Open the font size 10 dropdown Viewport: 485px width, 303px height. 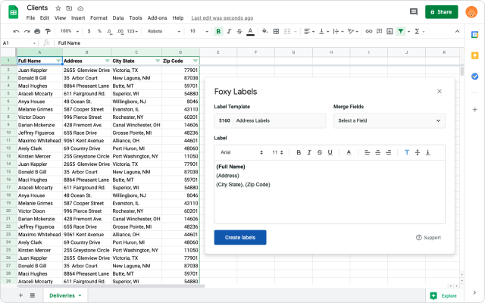[x=199, y=31]
